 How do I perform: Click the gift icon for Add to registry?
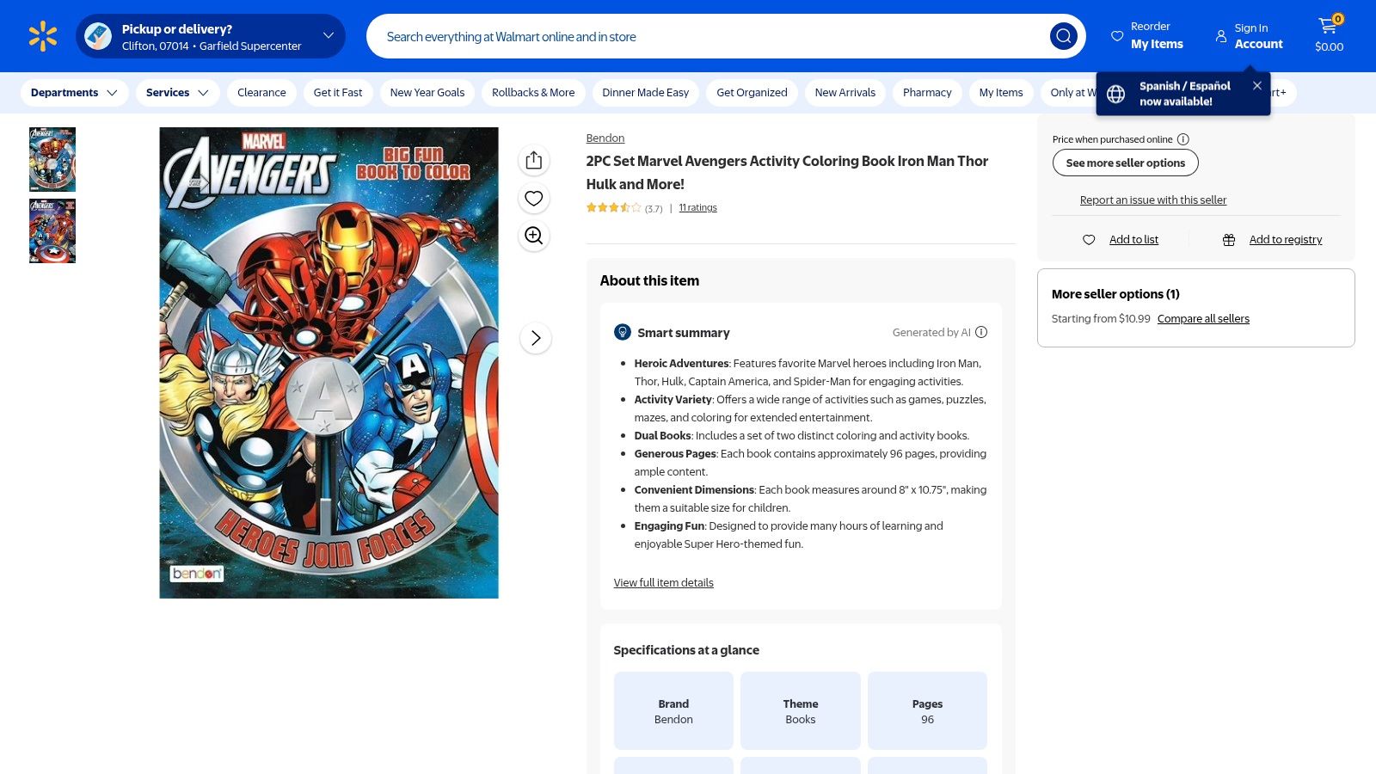(1229, 240)
